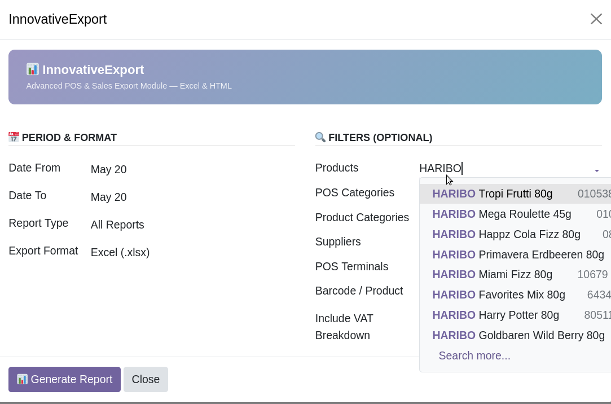This screenshot has height=404, width=611.
Task: Click the POS Terminals label
Action: click(x=351, y=266)
